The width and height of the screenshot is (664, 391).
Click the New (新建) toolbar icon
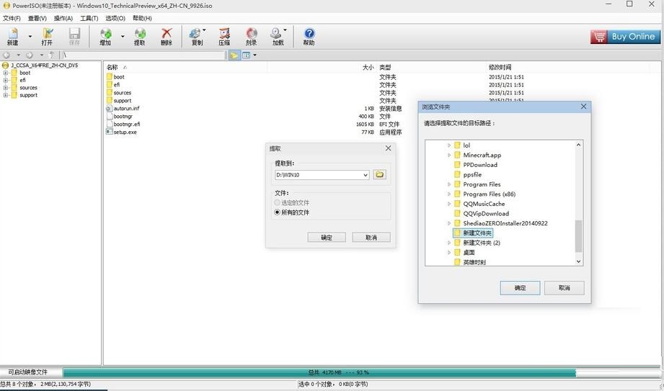[13, 37]
